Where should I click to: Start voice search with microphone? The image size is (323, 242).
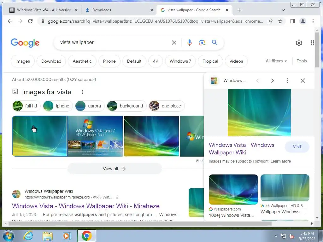click(x=190, y=43)
